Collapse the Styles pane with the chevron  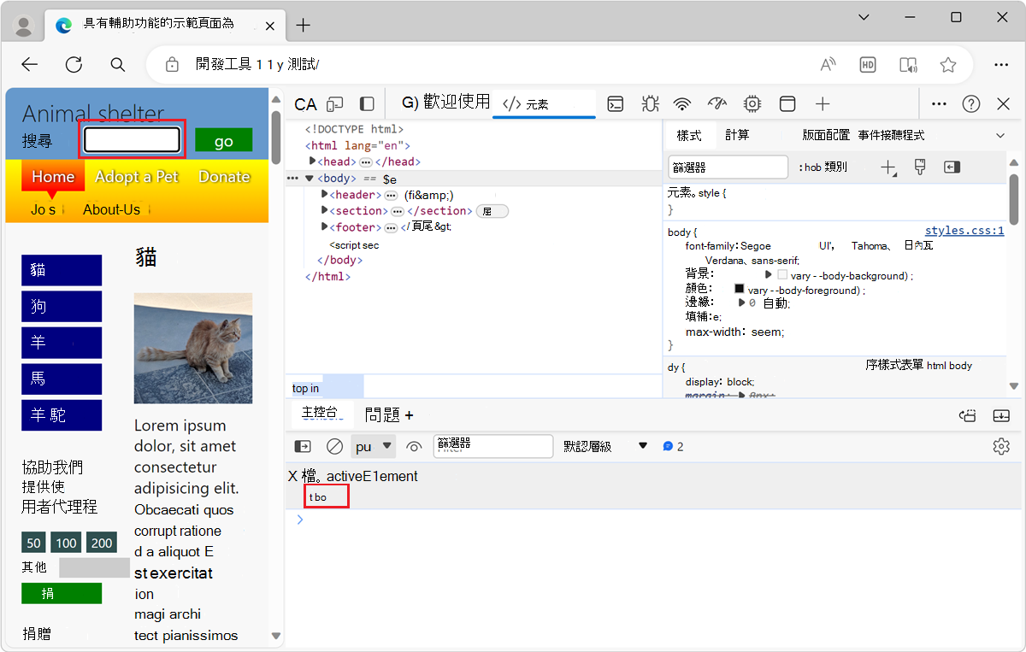[1000, 135]
